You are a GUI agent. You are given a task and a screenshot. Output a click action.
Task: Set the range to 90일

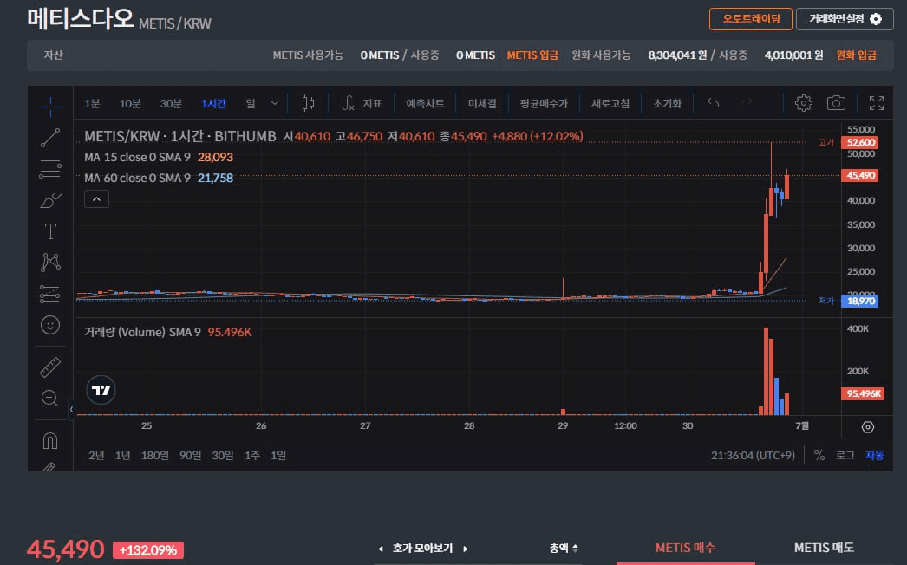(x=190, y=455)
